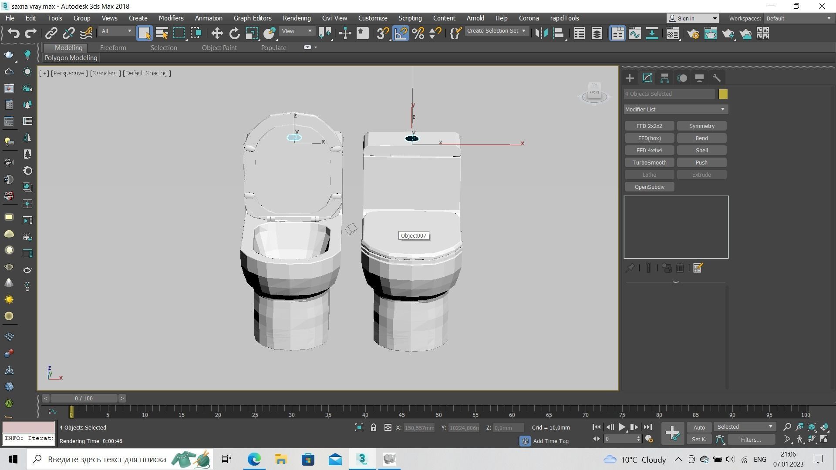Activate the Select and Rotate tool

point(234,34)
